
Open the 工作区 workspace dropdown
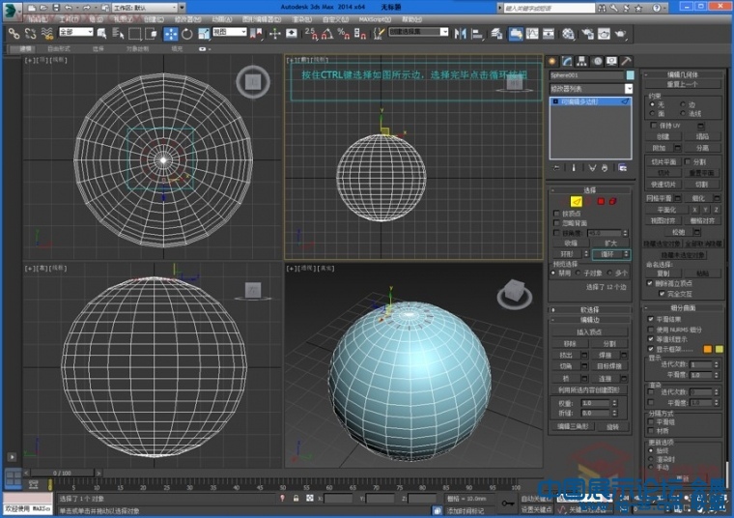(149, 8)
